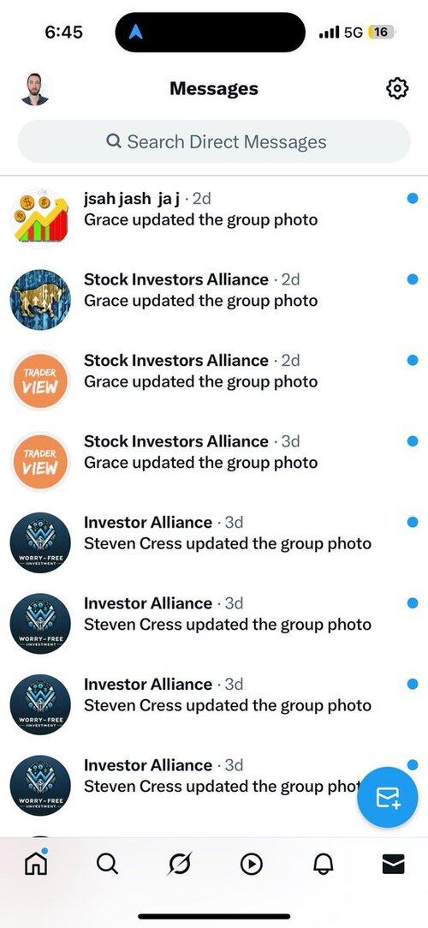Open Notifications bell icon
The width and height of the screenshot is (428, 928).
(323, 865)
